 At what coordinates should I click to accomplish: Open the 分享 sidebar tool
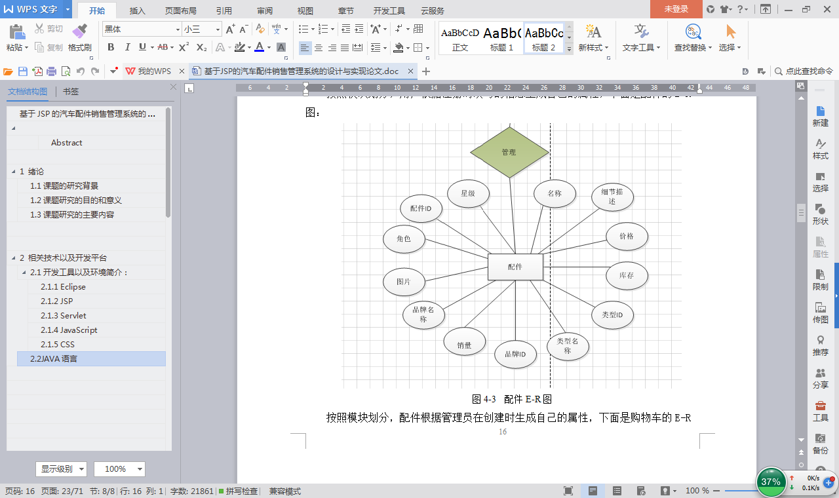pyautogui.click(x=820, y=378)
